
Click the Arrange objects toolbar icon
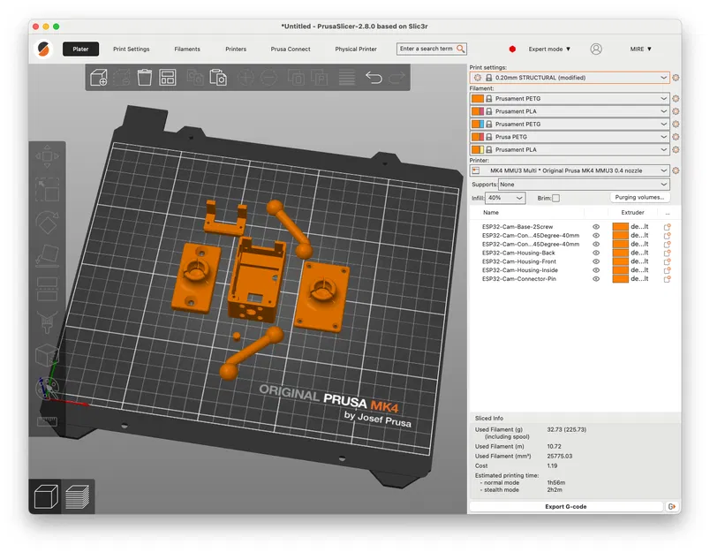168,78
